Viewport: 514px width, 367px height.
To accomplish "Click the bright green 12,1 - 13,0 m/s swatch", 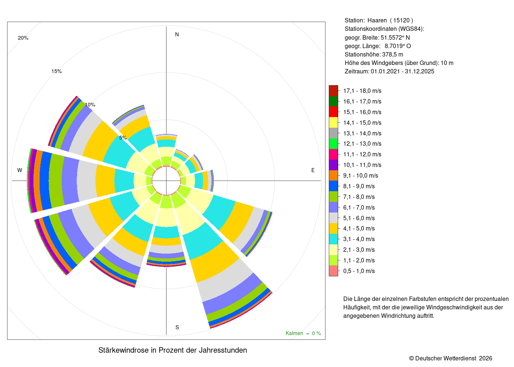I will 333,144.
